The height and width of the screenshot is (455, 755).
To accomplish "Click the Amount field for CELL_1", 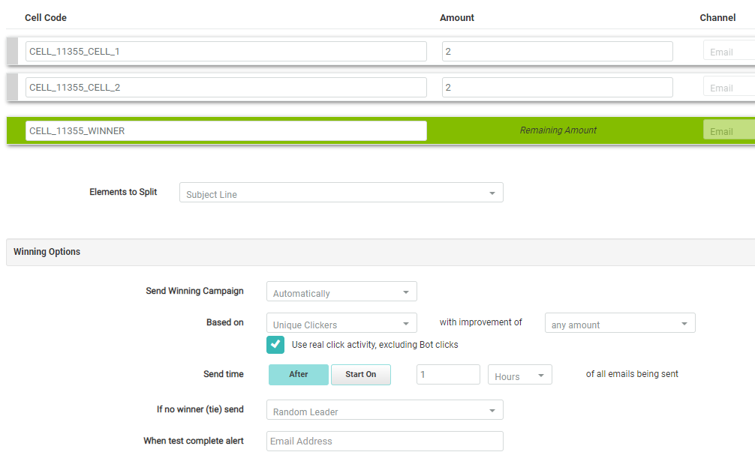I will (557, 51).
